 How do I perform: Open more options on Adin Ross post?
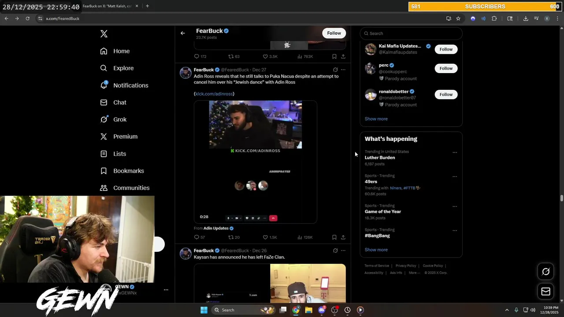point(343,70)
